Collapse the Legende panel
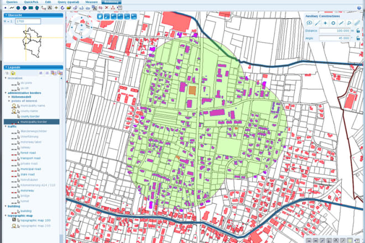This screenshot has width=365, height=243. coord(6,67)
